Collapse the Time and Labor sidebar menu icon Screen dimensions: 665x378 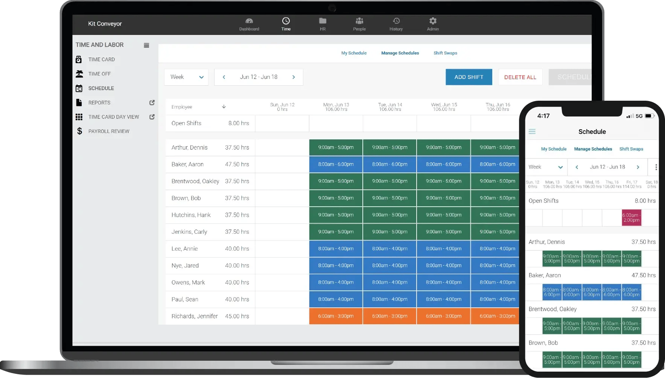[146, 45]
